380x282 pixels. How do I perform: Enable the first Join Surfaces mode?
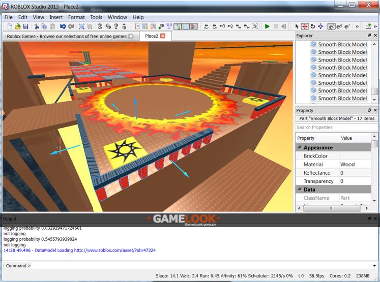331,26
